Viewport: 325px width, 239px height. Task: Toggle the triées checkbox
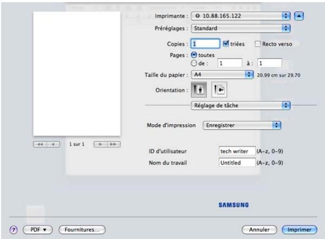(x=225, y=44)
